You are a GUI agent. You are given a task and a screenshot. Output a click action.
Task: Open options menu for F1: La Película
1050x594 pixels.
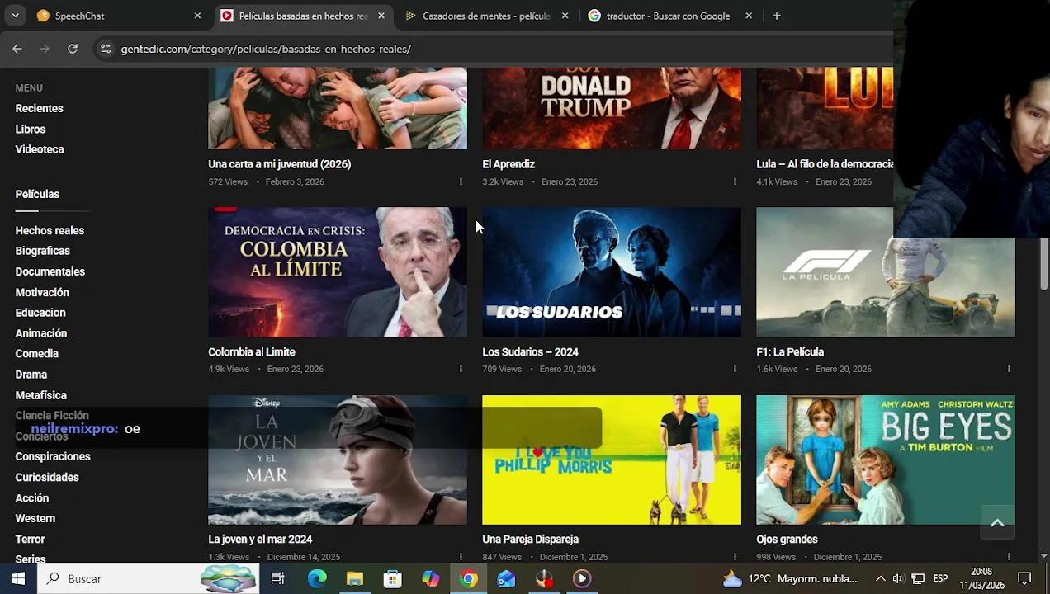click(x=1009, y=369)
